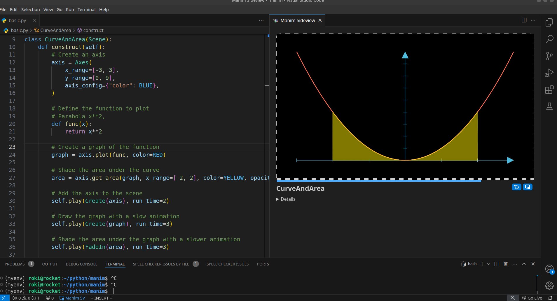Toggle Go Live server in status bar
This screenshot has height=301, width=557.
532,298
